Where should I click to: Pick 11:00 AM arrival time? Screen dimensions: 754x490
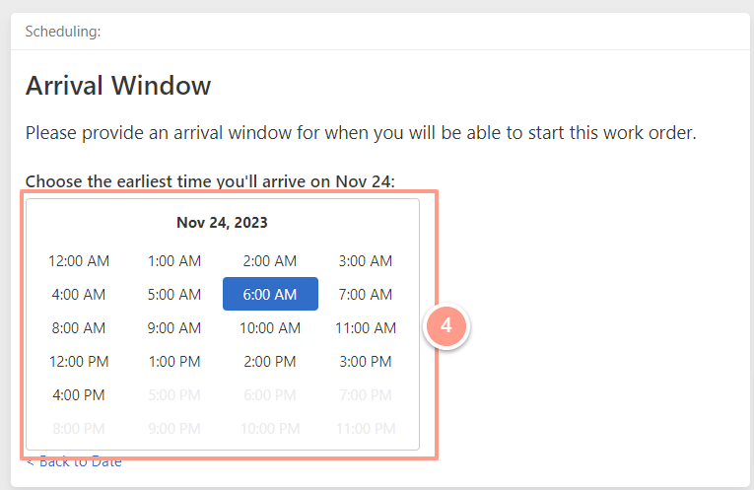click(366, 327)
